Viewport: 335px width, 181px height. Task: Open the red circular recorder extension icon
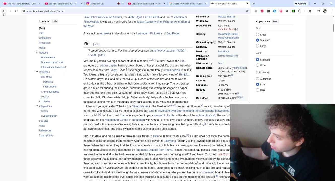point(281,11)
